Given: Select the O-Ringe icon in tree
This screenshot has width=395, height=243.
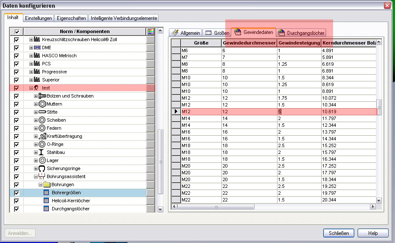Looking at the screenshot, I should click(x=42, y=144).
